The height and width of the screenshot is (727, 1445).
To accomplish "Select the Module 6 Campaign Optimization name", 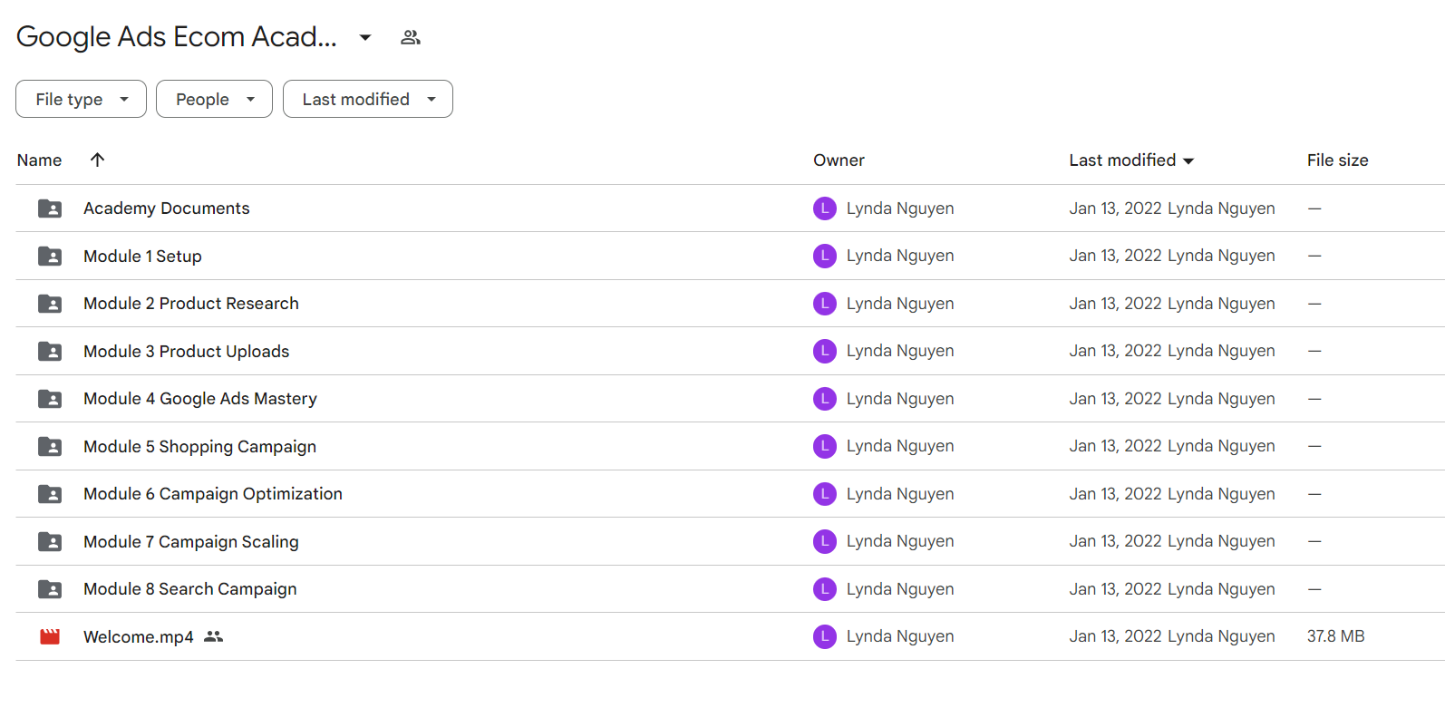I will 213,494.
